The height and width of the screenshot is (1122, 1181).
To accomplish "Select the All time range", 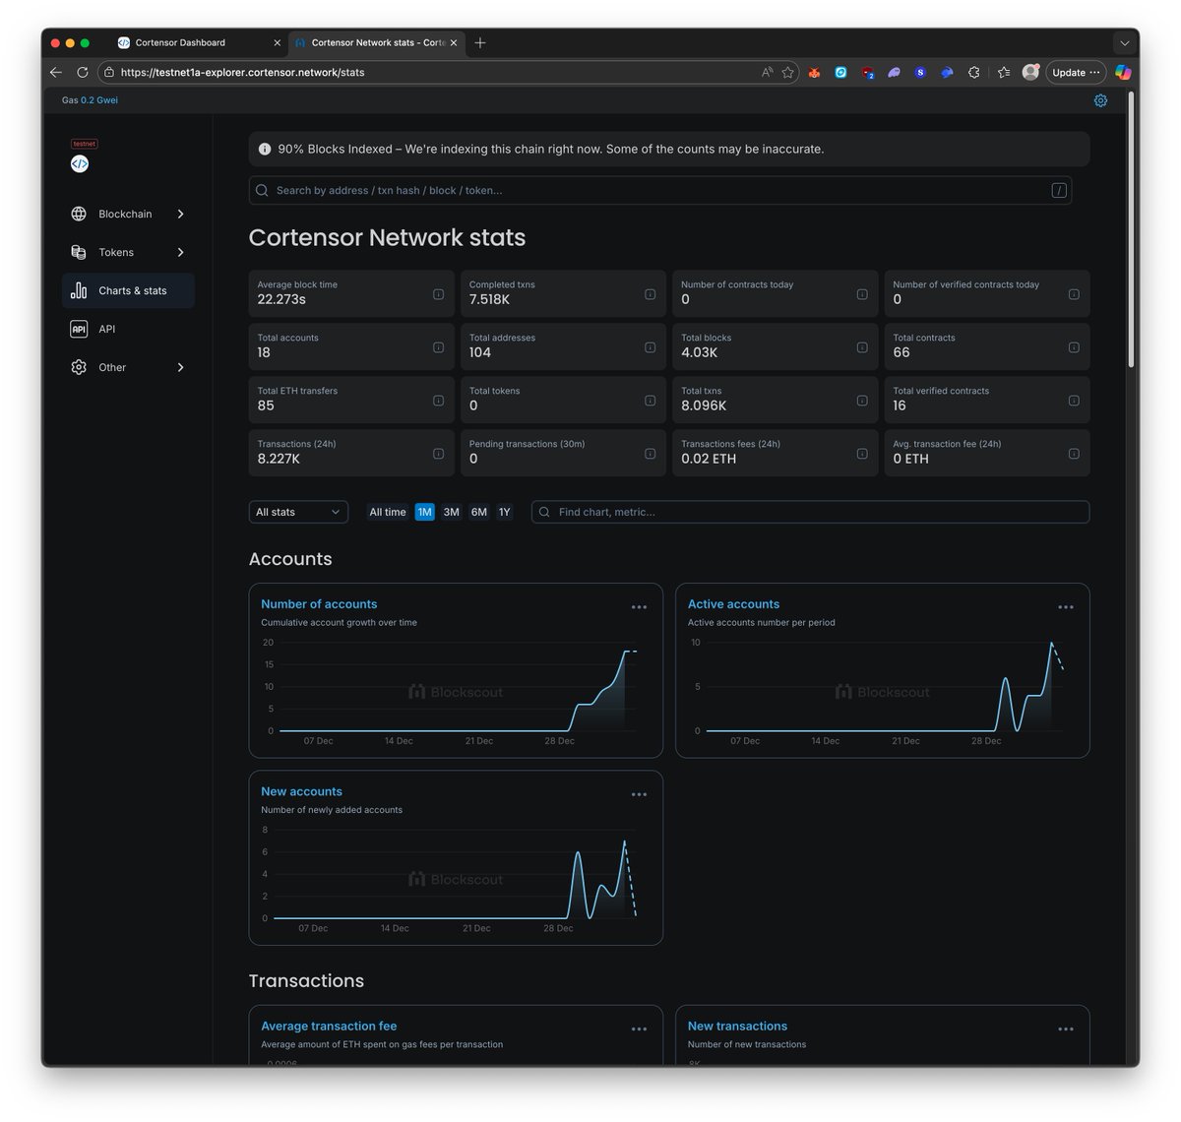I will click(x=388, y=512).
